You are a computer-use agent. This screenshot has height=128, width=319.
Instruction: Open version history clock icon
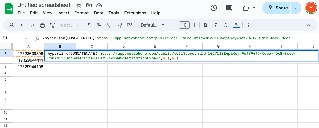(213, 8)
